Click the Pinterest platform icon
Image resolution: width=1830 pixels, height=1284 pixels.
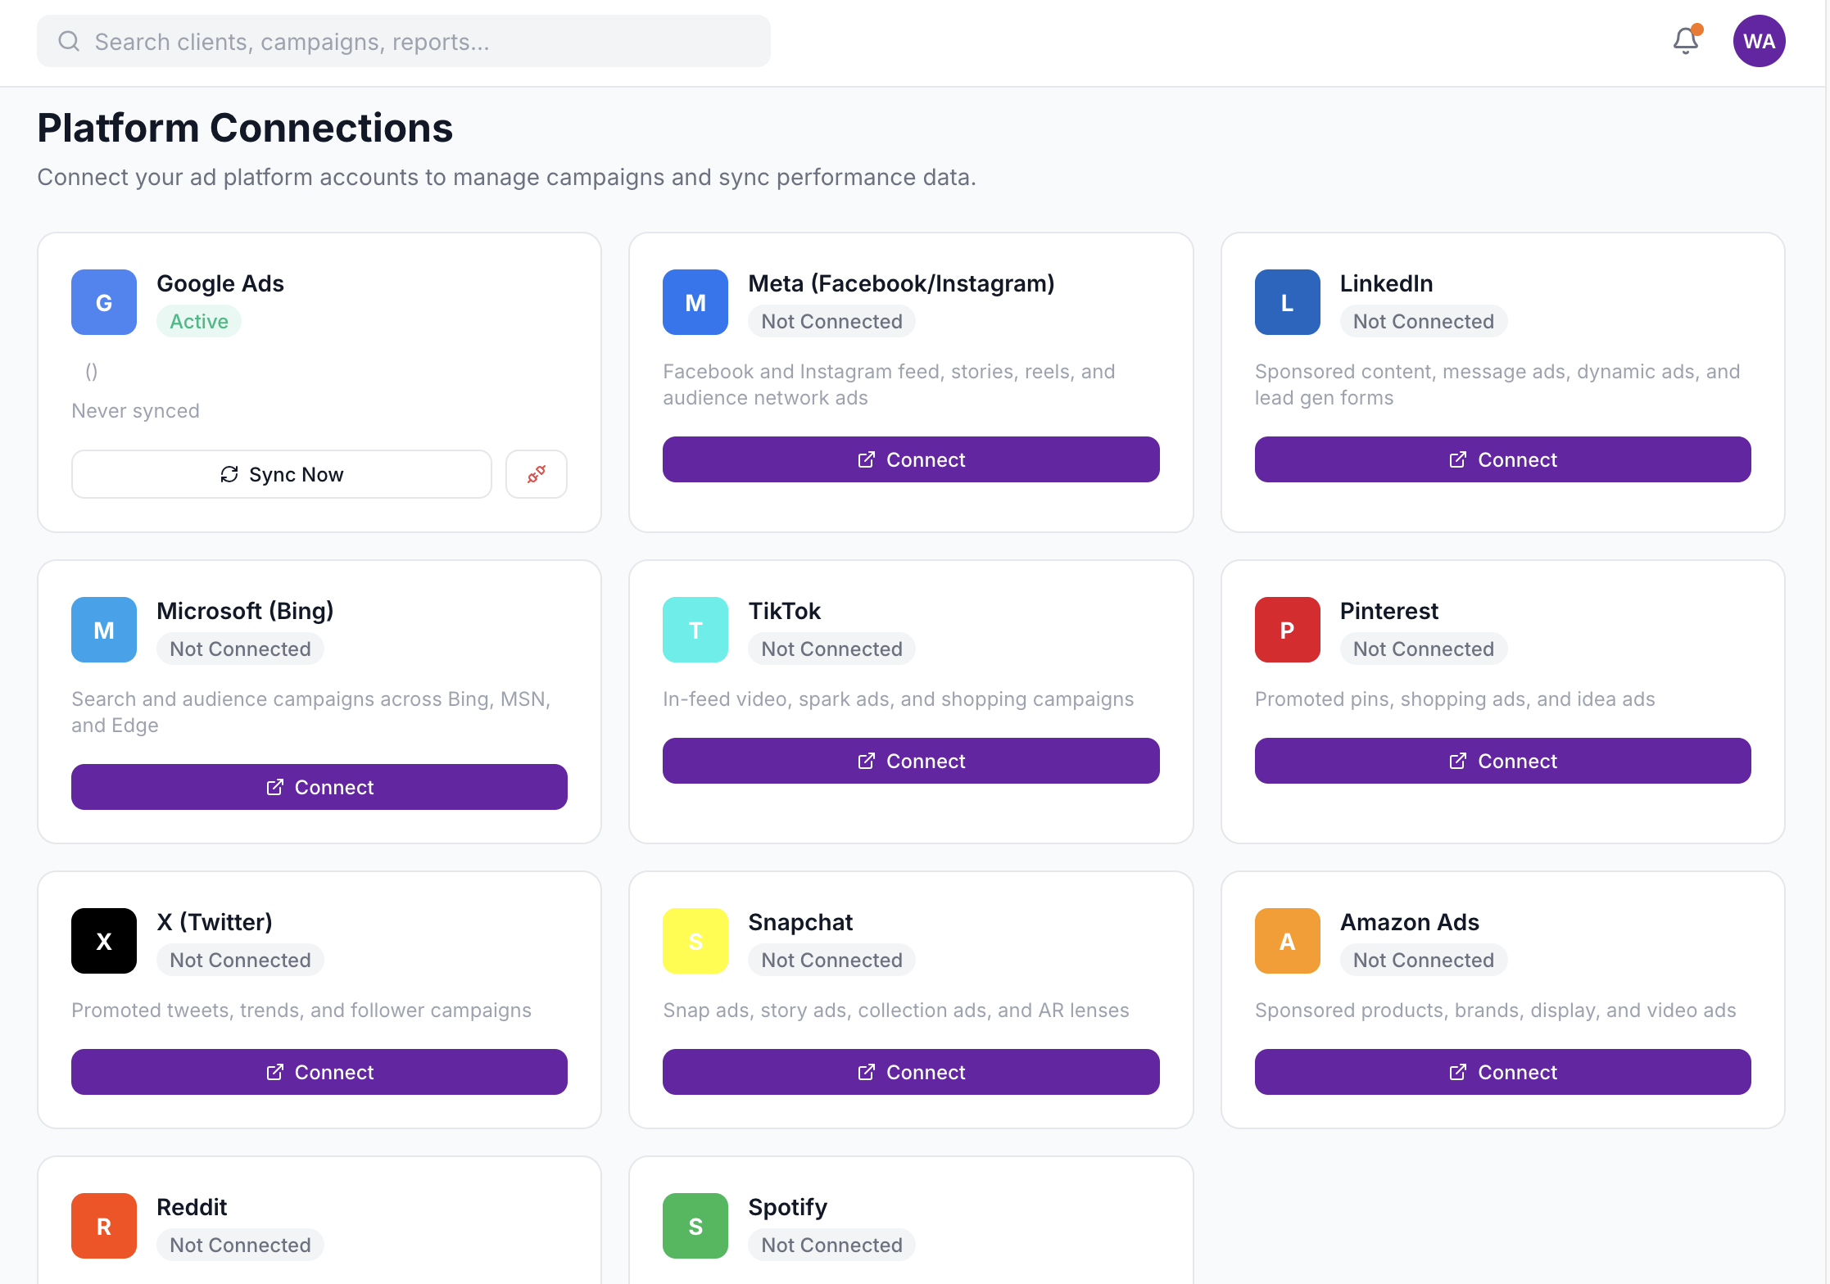tap(1286, 629)
